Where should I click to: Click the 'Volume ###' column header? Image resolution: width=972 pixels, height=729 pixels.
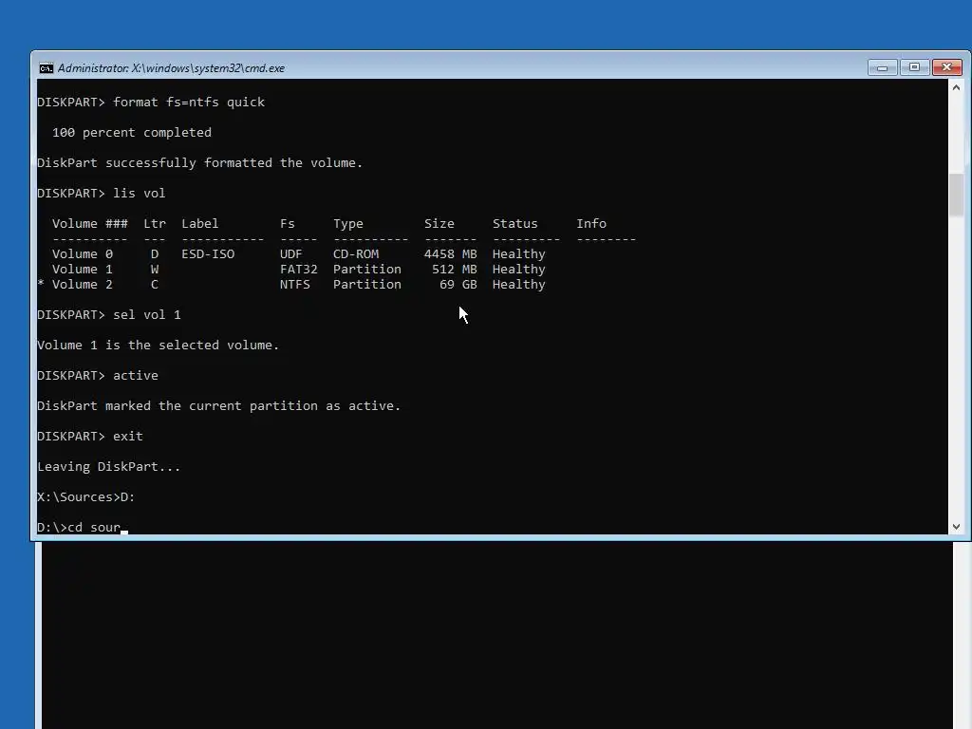[x=90, y=224]
